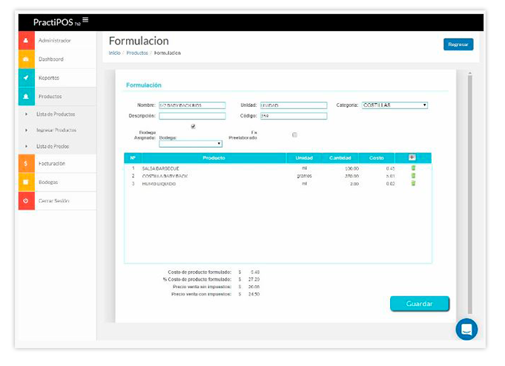
Task: Open the Dashboard icon in sidebar
Action: click(27, 59)
